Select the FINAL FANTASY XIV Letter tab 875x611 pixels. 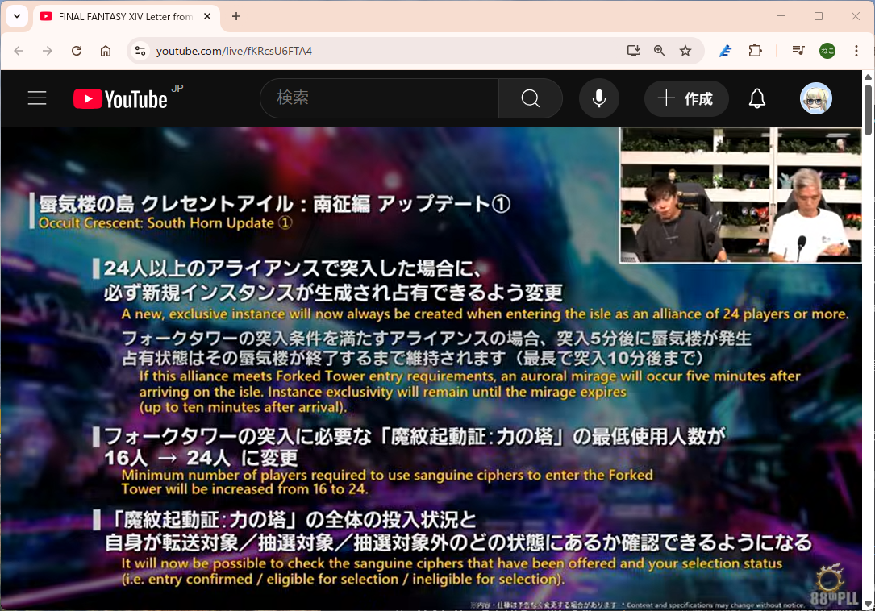click(126, 17)
